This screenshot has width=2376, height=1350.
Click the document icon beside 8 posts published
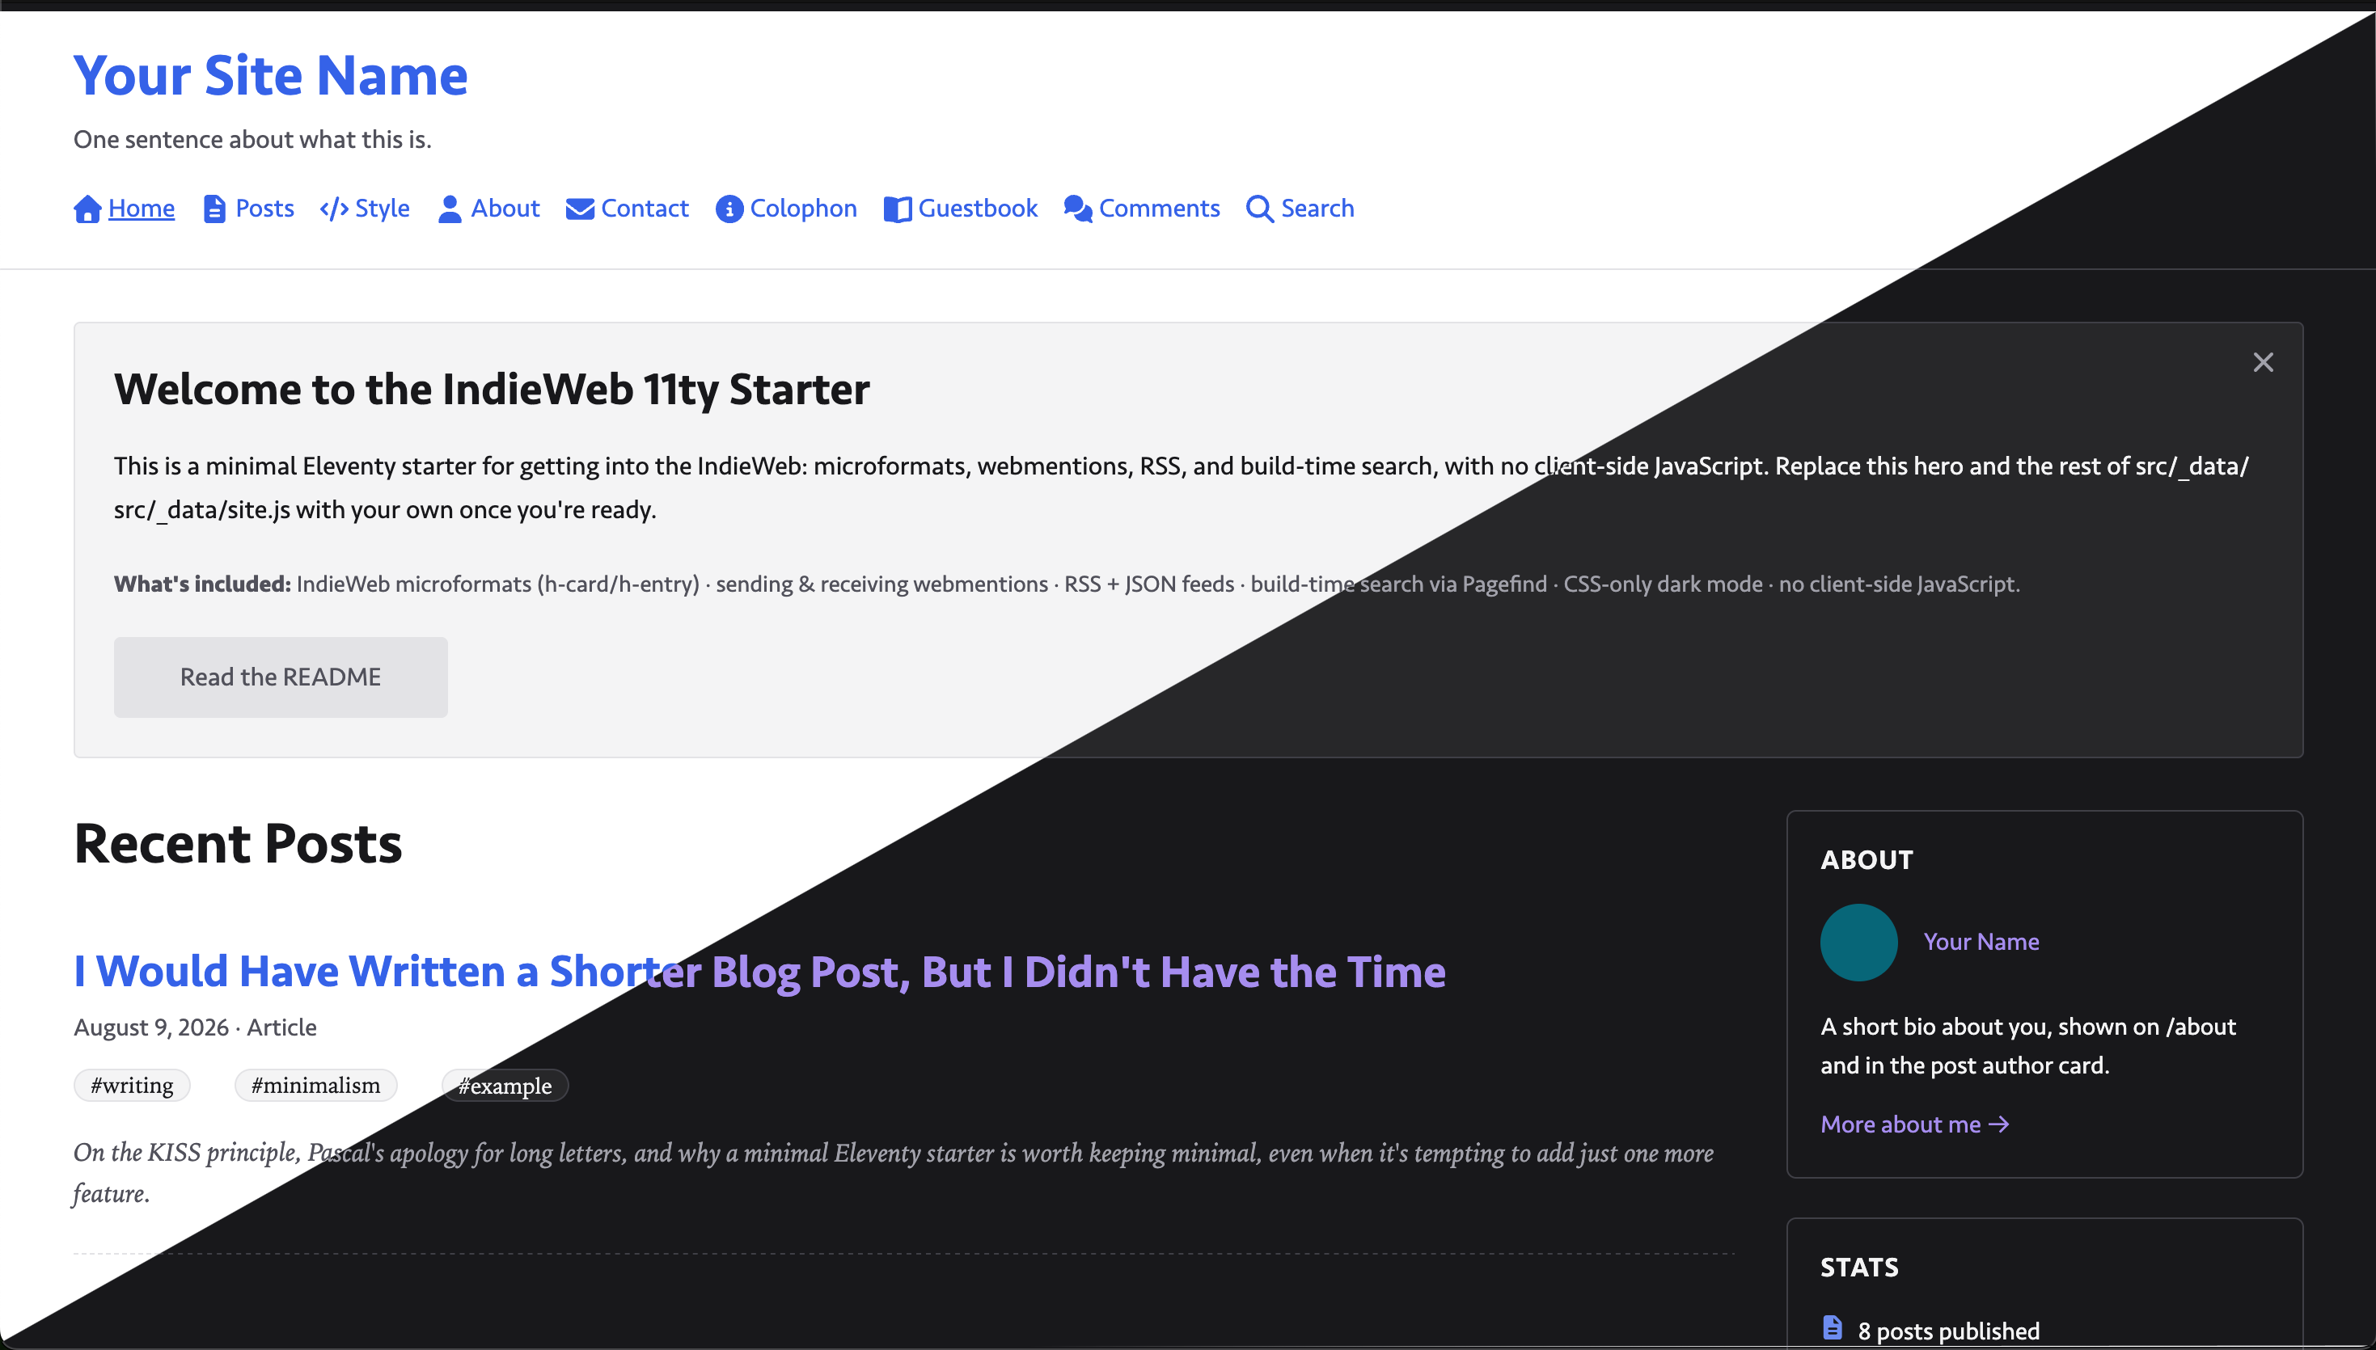[x=1833, y=1327]
